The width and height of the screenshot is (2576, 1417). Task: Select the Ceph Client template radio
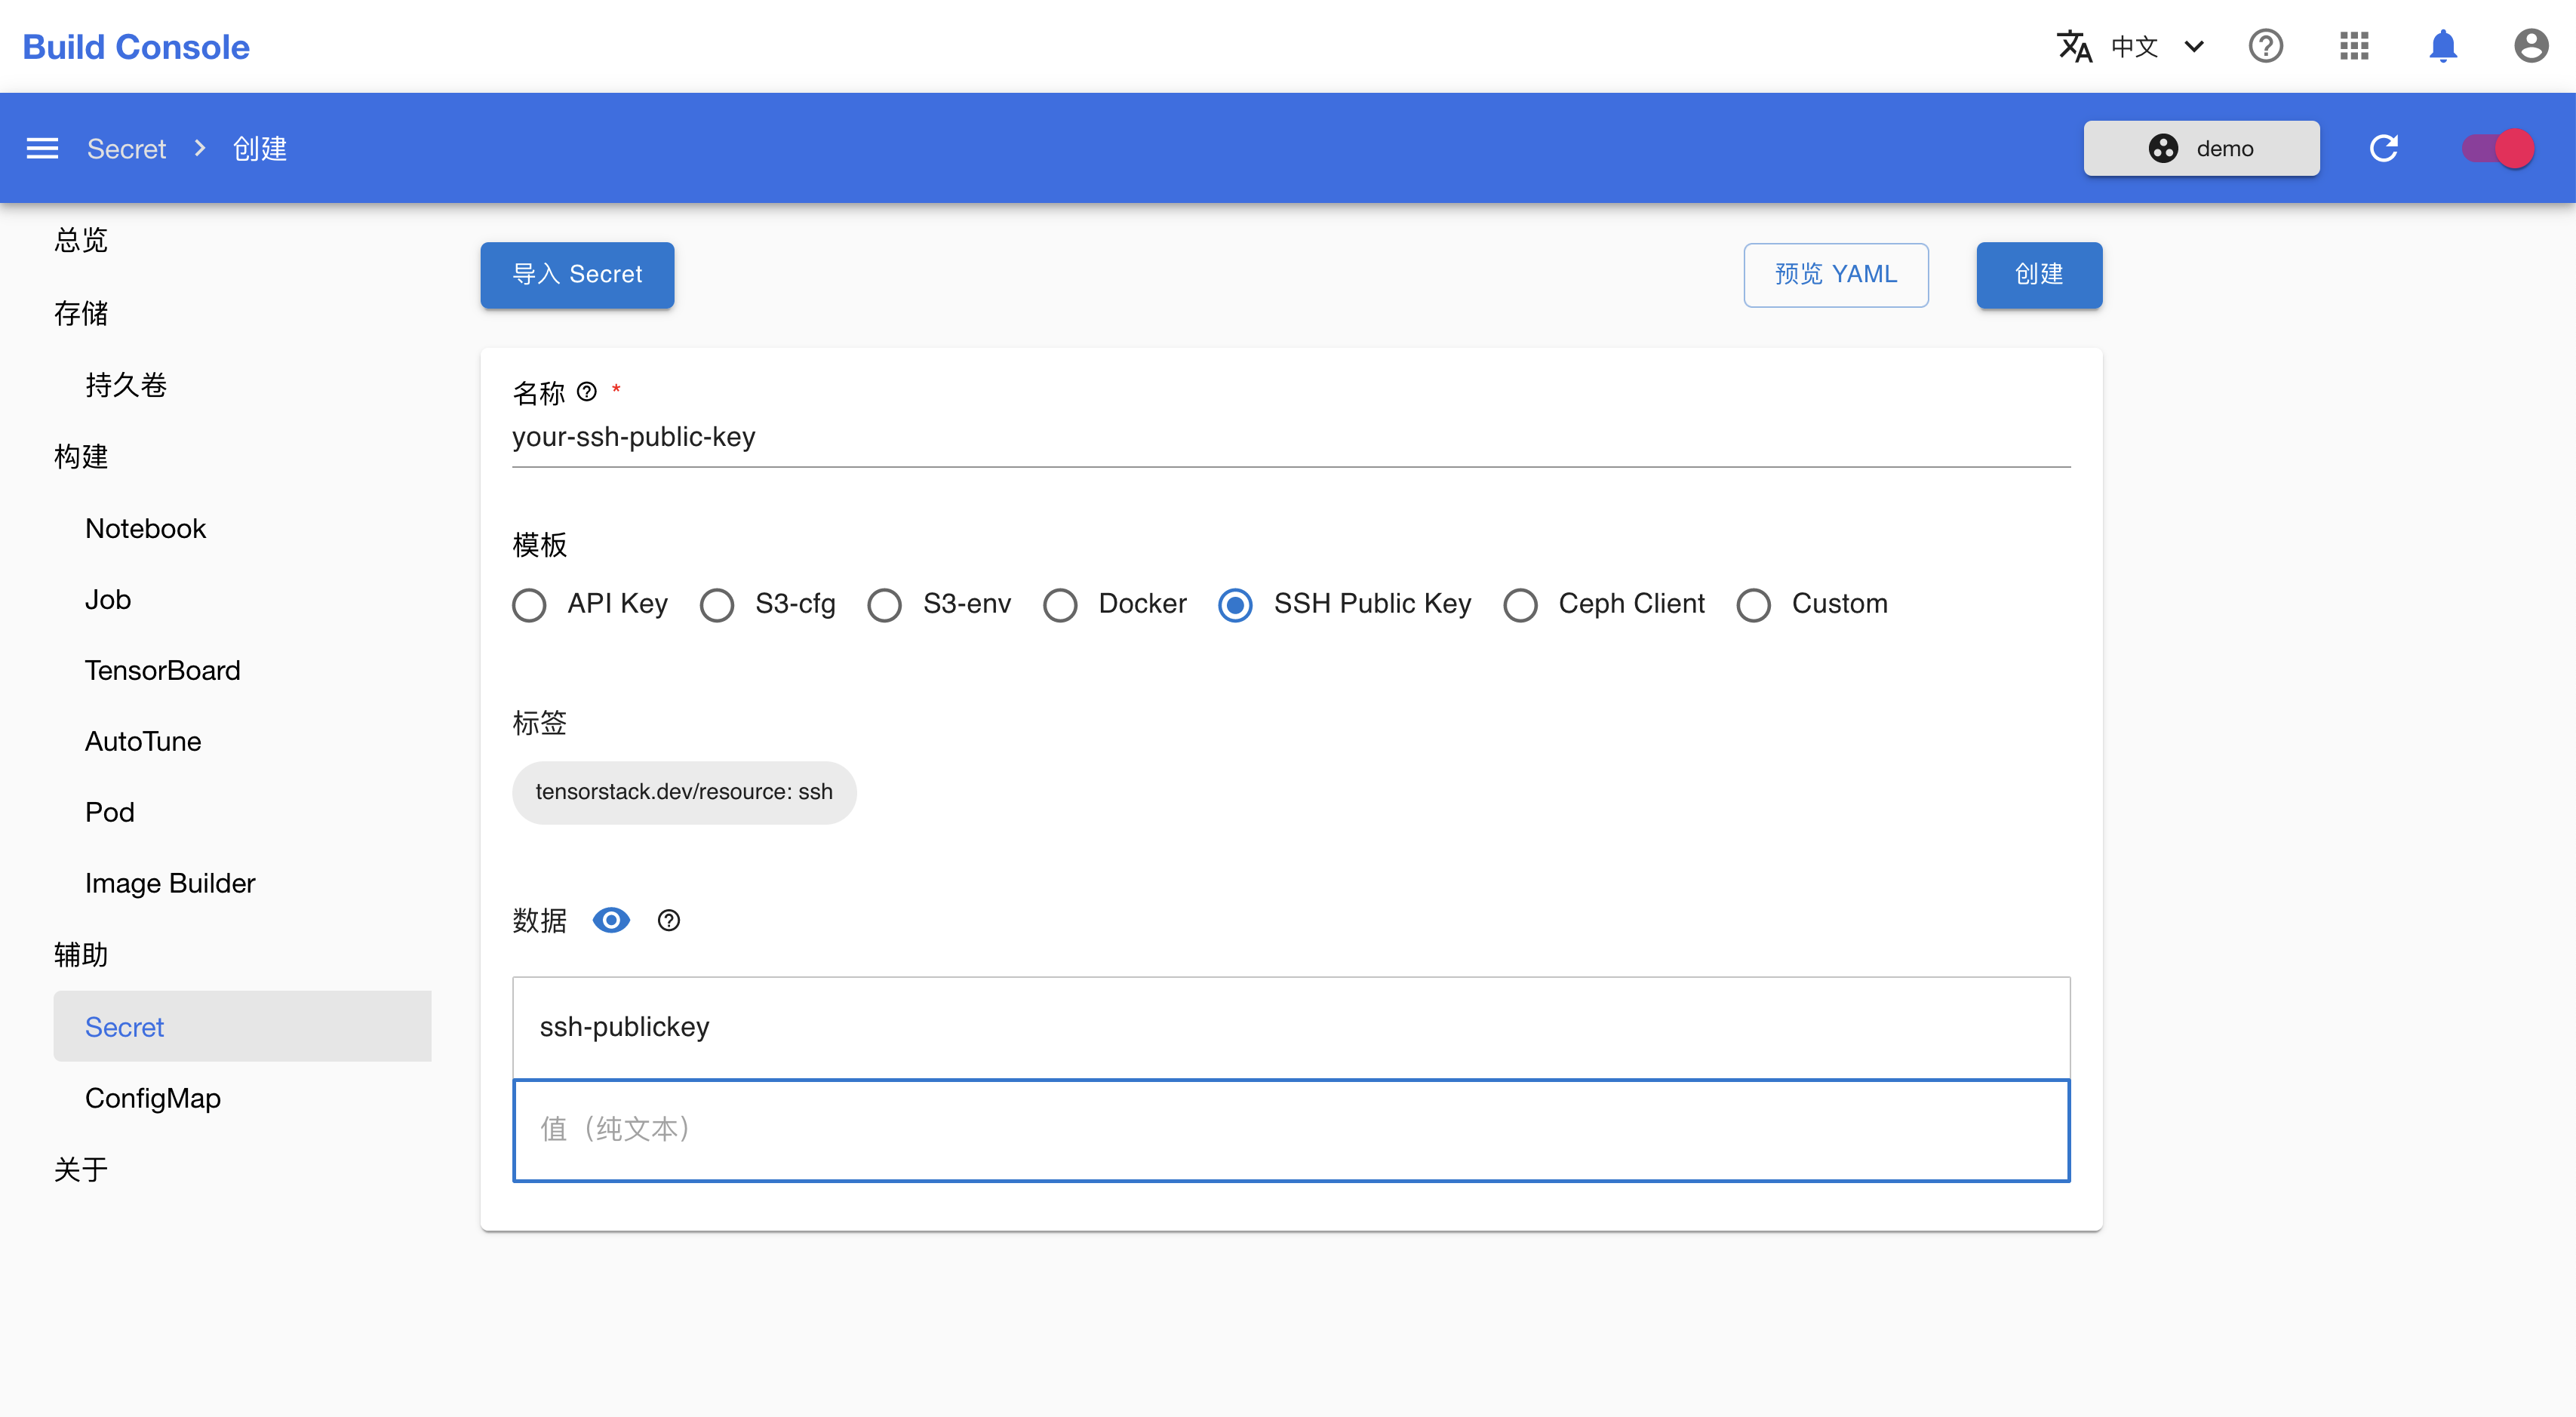1521,605
